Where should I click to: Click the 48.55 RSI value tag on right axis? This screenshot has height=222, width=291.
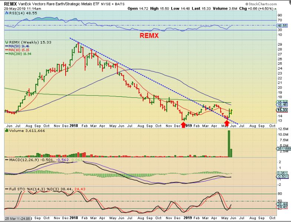pyautogui.click(x=282, y=26)
